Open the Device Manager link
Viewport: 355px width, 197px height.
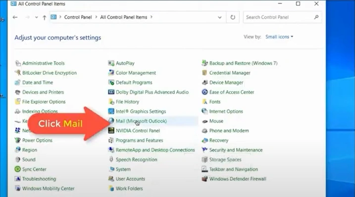coord(226,82)
